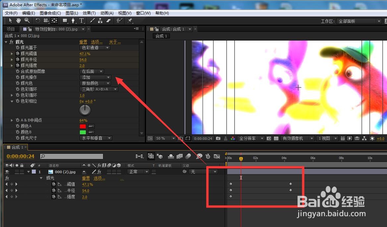This screenshot has width=387, height=227.
Task: Open layer blend mode 正常 dropdown
Action: point(138,172)
